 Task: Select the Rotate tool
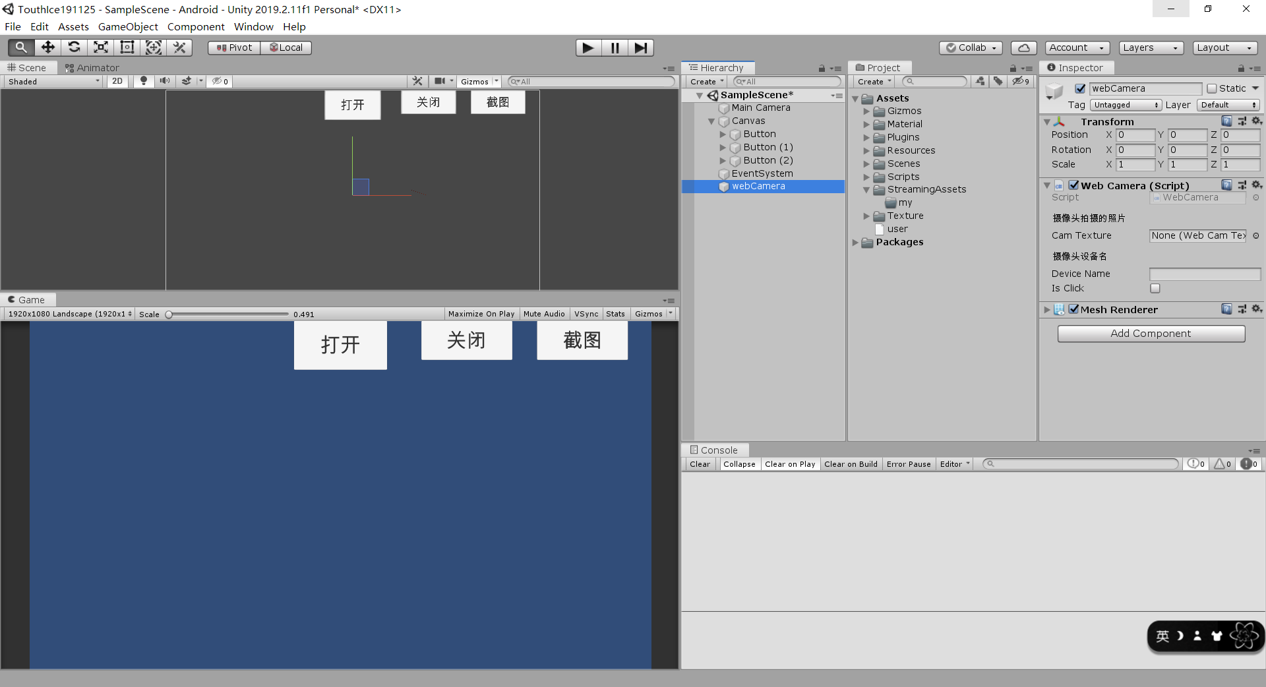click(74, 47)
